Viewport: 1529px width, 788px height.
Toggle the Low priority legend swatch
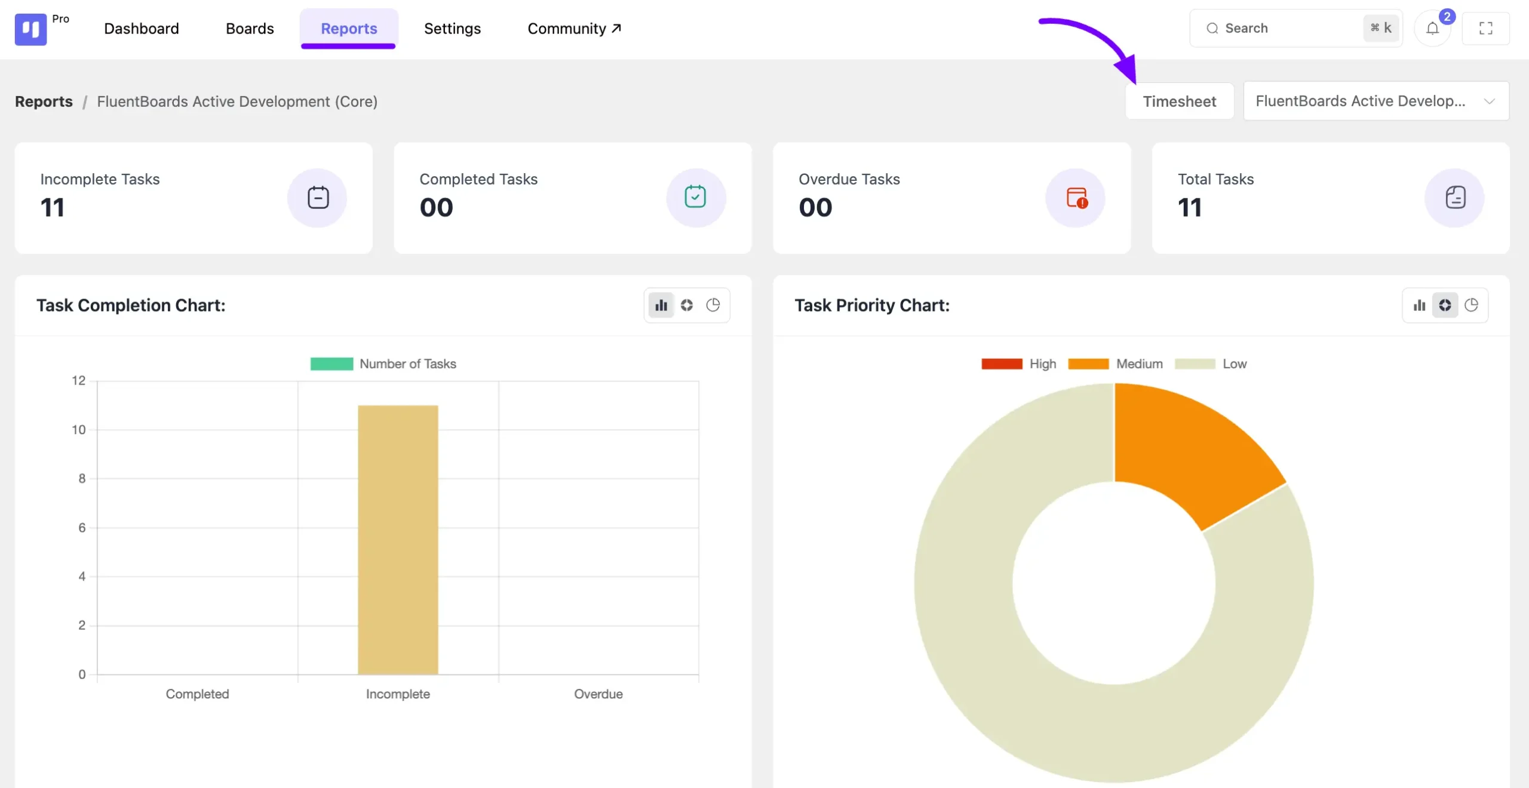(1195, 364)
